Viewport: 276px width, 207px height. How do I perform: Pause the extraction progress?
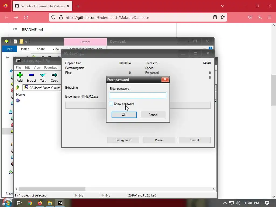[159, 140]
